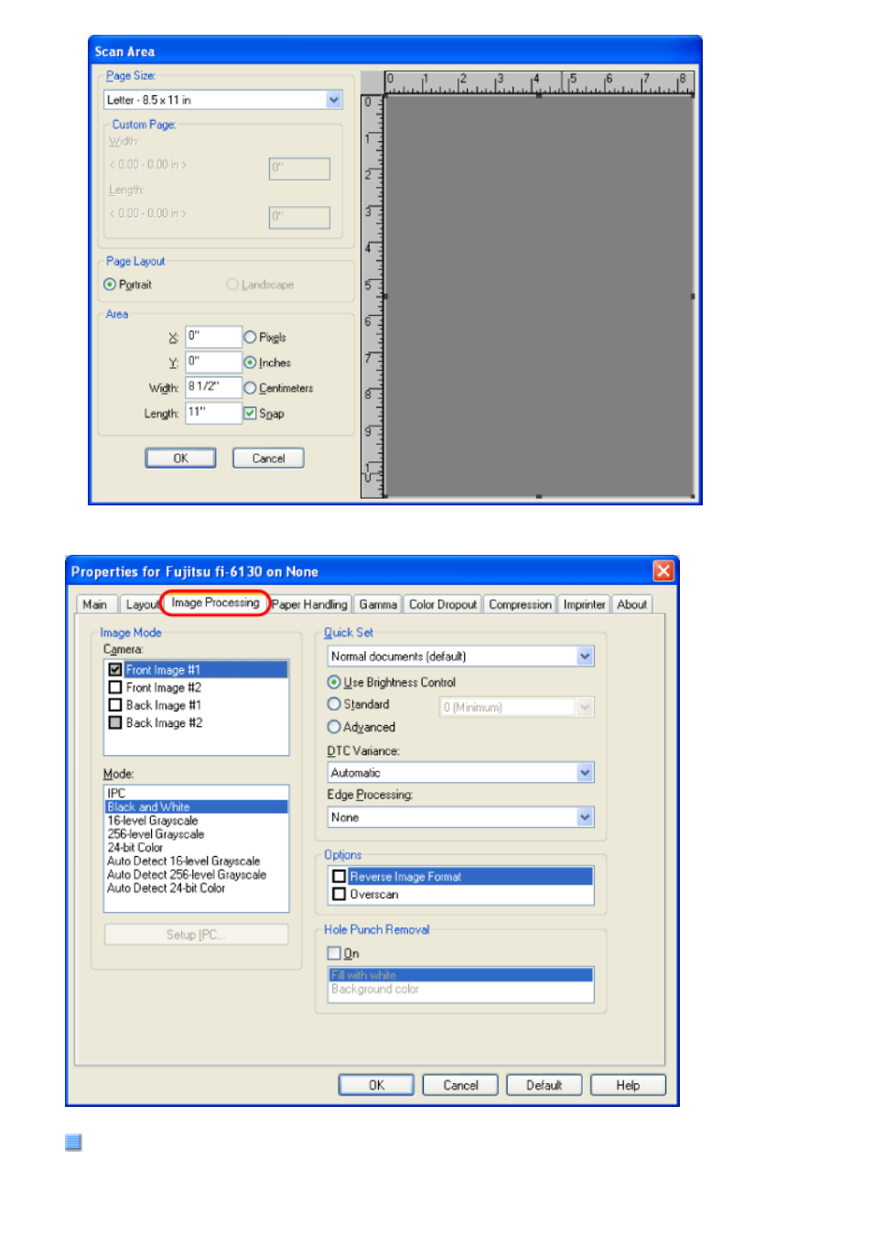The width and height of the screenshot is (873, 1236).
Task: Open the Image Processing tab
Action: 215,602
